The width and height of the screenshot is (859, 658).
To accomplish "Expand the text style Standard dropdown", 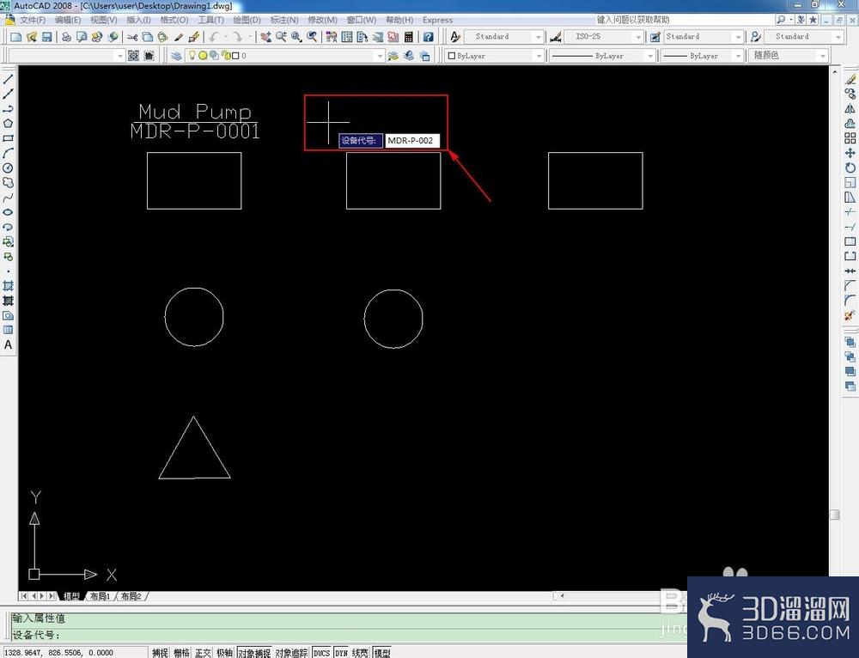I will point(538,37).
